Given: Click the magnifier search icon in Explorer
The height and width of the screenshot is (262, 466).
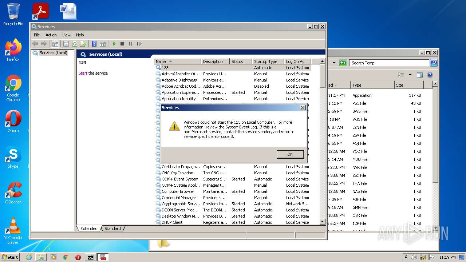Looking at the screenshot, I should point(433,63).
